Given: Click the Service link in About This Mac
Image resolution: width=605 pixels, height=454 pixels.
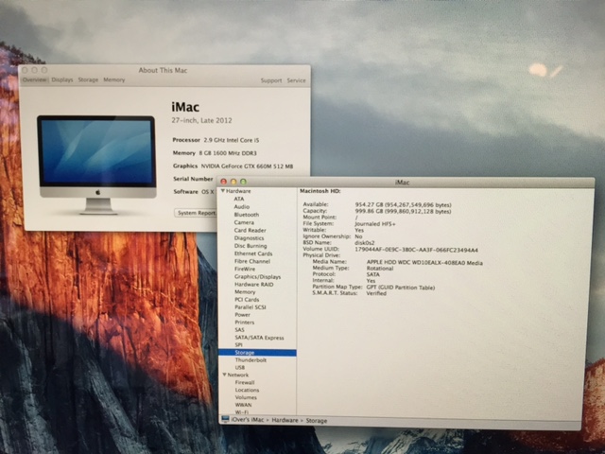Looking at the screenshot, I should tap(296, 80).
